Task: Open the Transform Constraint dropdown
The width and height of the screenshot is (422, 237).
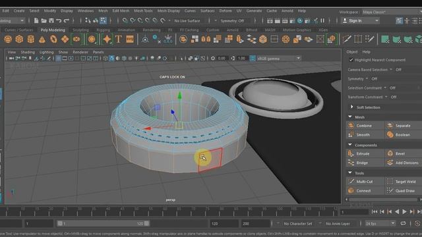Action: coord(386,97)
